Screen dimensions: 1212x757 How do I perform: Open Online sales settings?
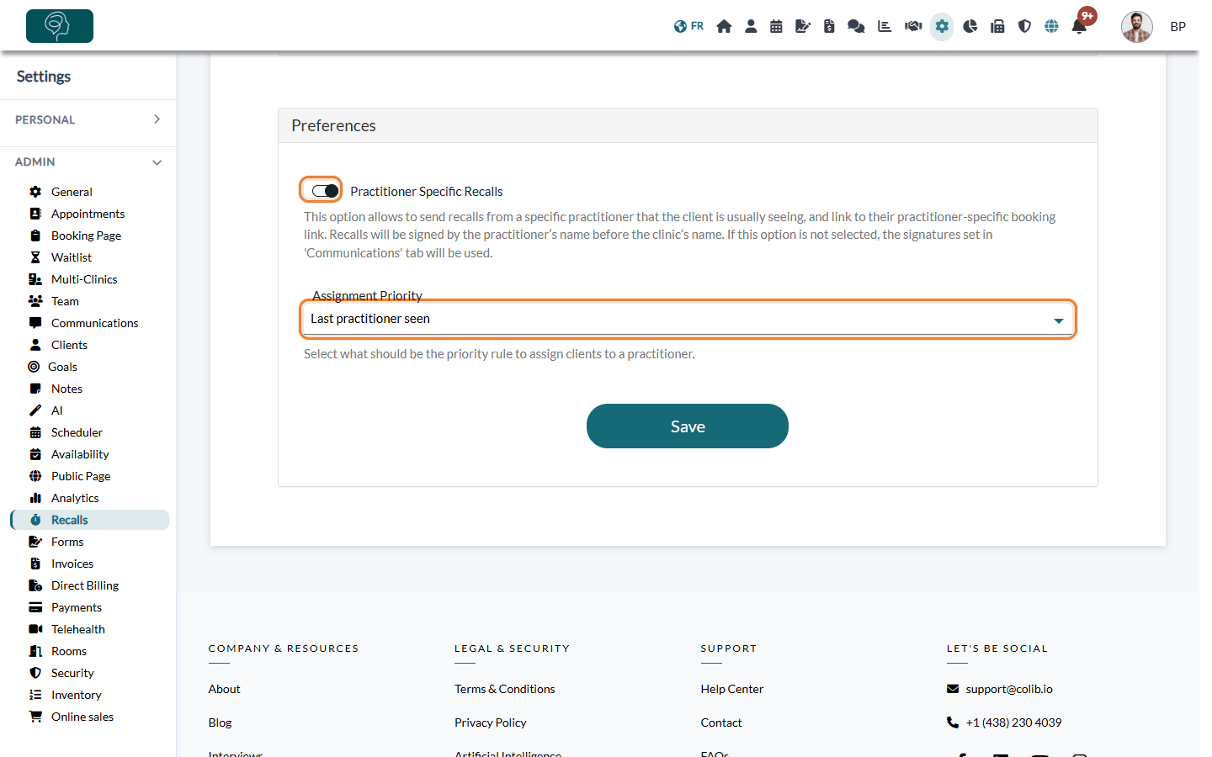click(x=82, y=717)
